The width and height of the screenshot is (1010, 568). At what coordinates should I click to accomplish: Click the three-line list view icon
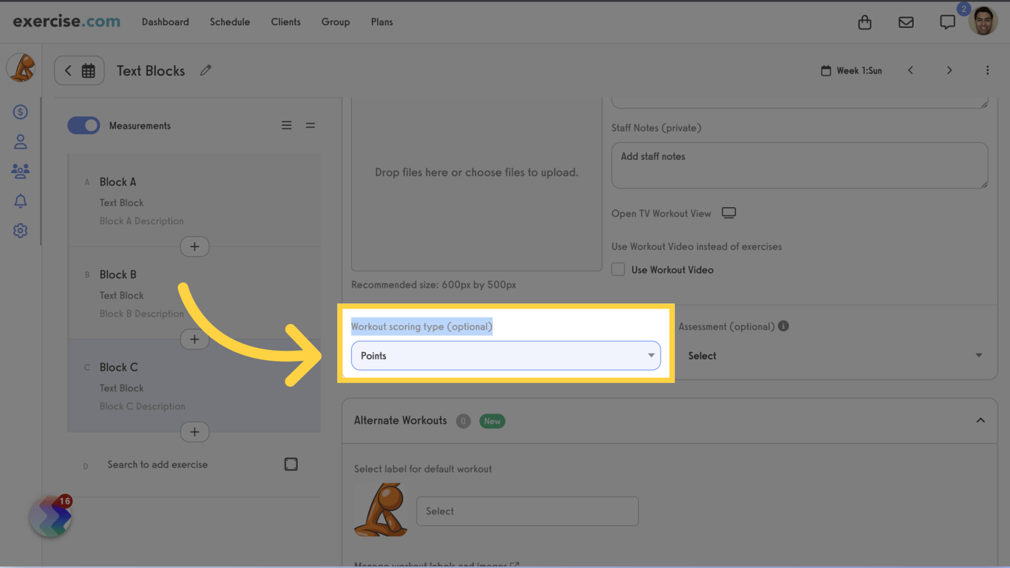(287, 126)
